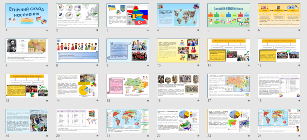
Task: Choose slide 15 with the Ukraine regions map
Action: click(128, 86)
